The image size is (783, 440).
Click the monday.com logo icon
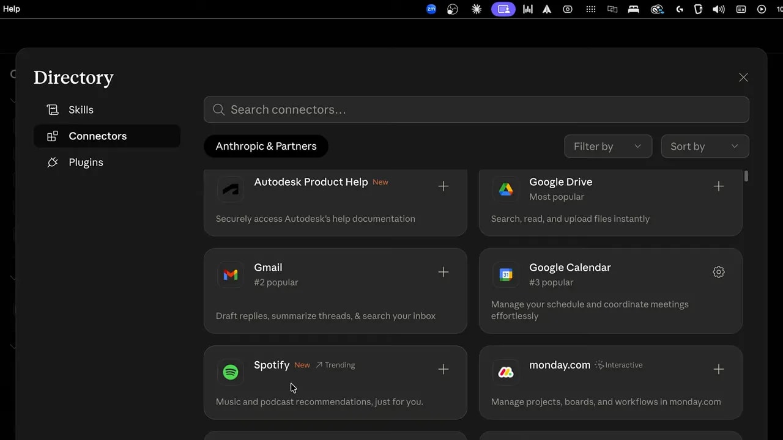pyautogui.click(x=506, y=372)
